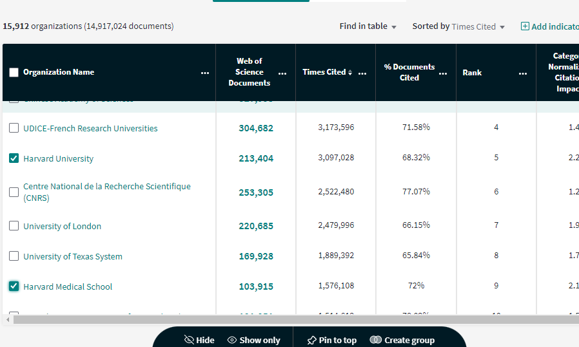Click the Hide eye-slash icon
Screen dimensions: 579x347
click(189, 340)
